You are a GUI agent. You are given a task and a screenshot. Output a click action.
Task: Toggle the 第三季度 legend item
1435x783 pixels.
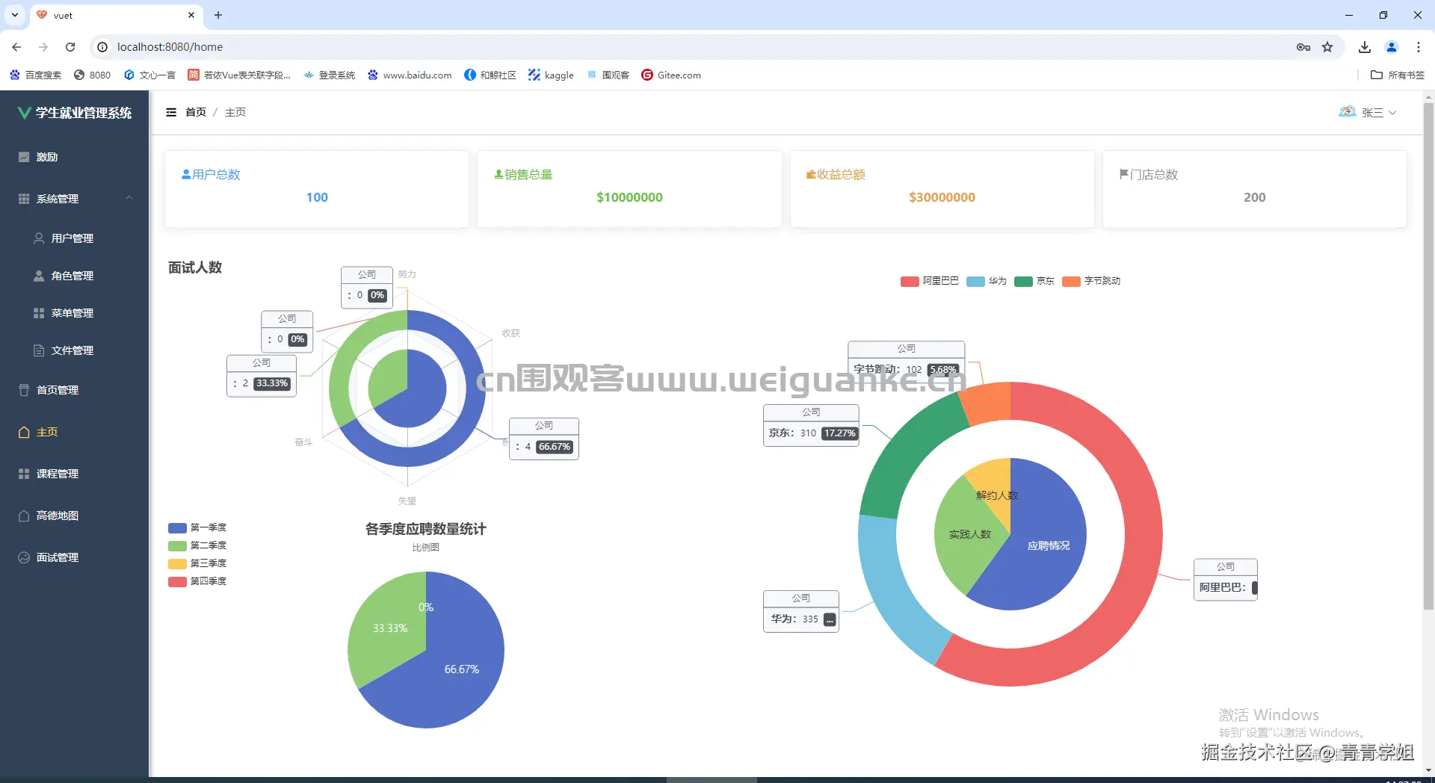pos(197,563)
